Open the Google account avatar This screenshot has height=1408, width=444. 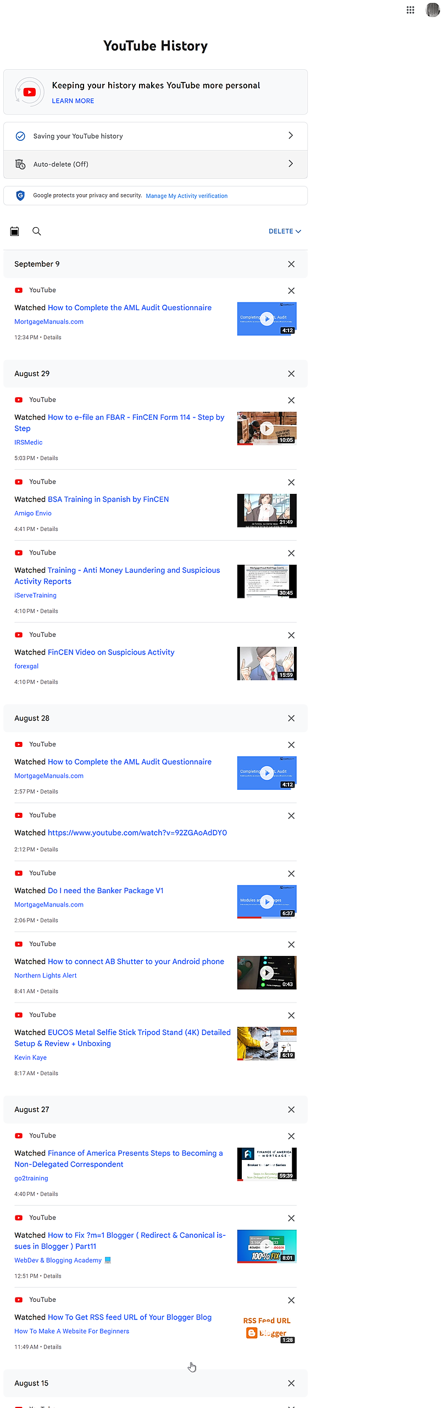point(432,10)
